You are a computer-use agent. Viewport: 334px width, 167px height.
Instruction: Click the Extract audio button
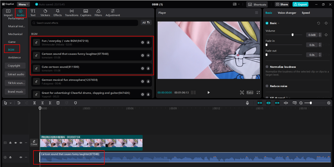tap(15, 74)
